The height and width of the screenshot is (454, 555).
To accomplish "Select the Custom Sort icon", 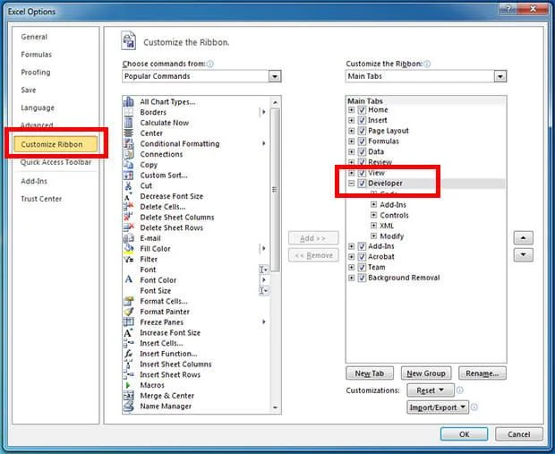I will (x=128, y=176).
